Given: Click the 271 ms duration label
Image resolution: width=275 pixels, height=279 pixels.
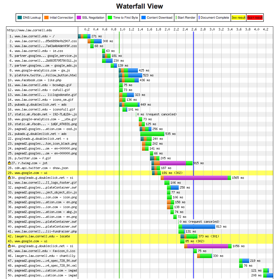Looking at the screenshot, I should (97, 36).
